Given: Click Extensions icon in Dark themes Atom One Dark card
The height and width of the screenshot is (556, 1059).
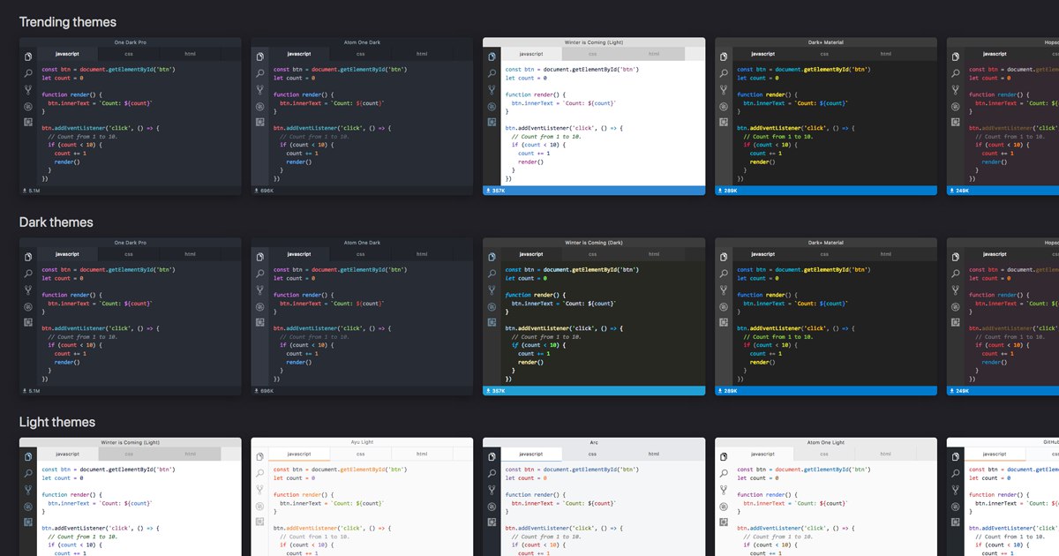Looking at the screenshot, I should click(x=260, y=322).
